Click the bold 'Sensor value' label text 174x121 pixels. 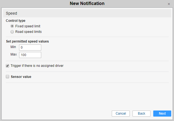pyautogui.click(x=21, y=77)
